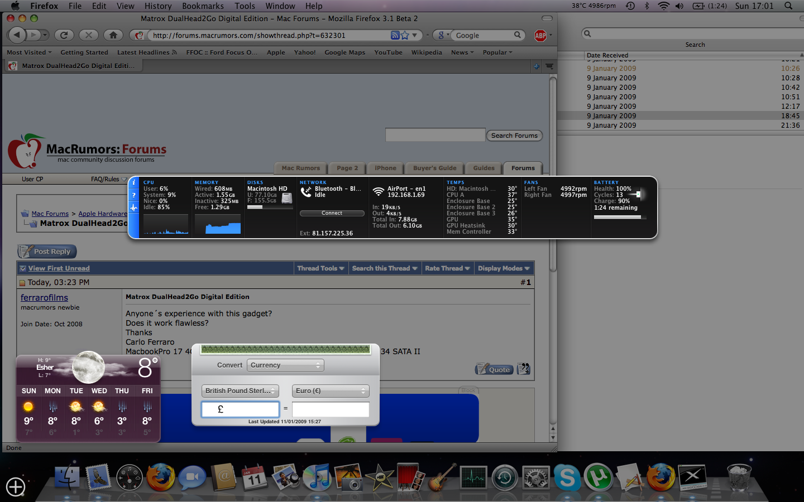Screen dimensions: 804x502
Task: Open the Firefox home page button
Action: (113, 35)
